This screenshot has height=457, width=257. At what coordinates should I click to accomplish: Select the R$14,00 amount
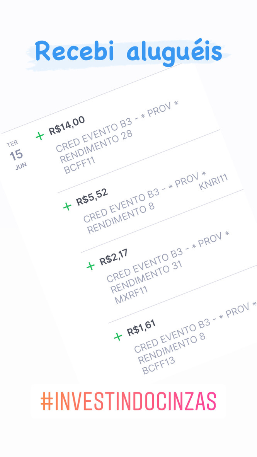(67, 126)
